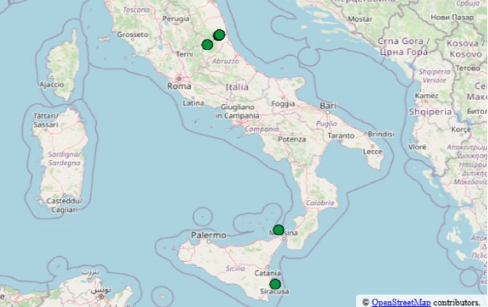Click the Ajaccio label on Corsica
The width and height of the screenshot is (488, 307).
(x=51, y=84)
